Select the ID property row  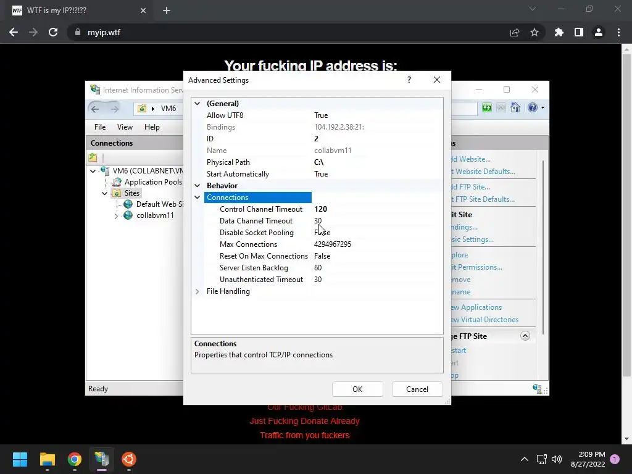tap(317, 139)
